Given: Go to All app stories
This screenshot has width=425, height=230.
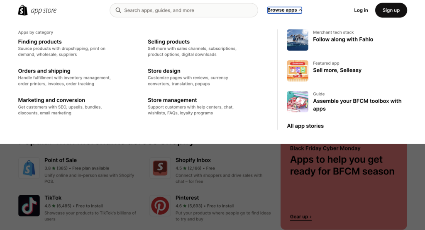Looking at the screenshot, I should pos(305,126).
